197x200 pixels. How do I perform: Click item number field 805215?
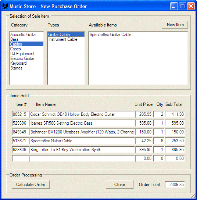(21, 114)
